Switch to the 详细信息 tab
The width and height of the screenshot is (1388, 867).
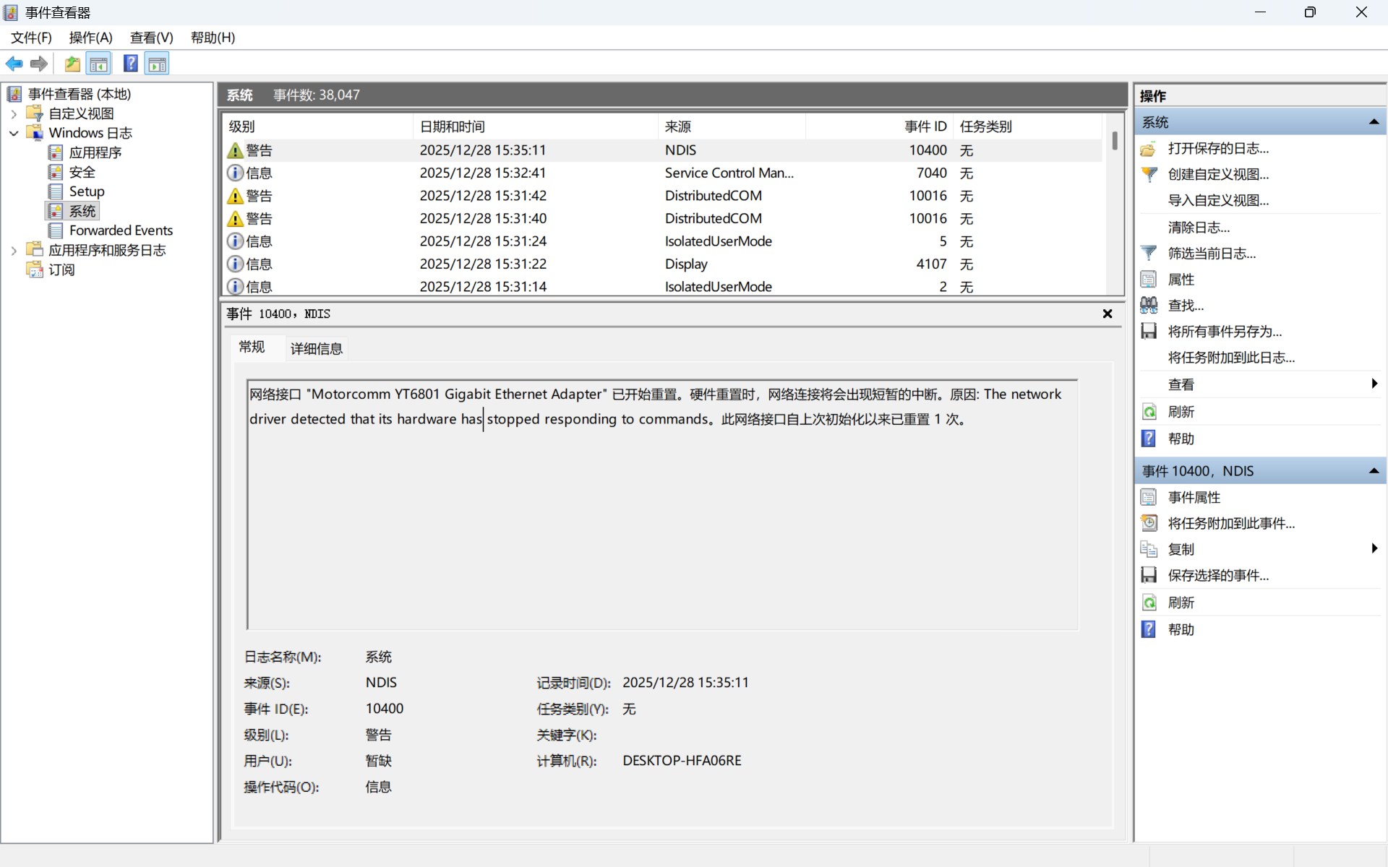tap(317, 349)
